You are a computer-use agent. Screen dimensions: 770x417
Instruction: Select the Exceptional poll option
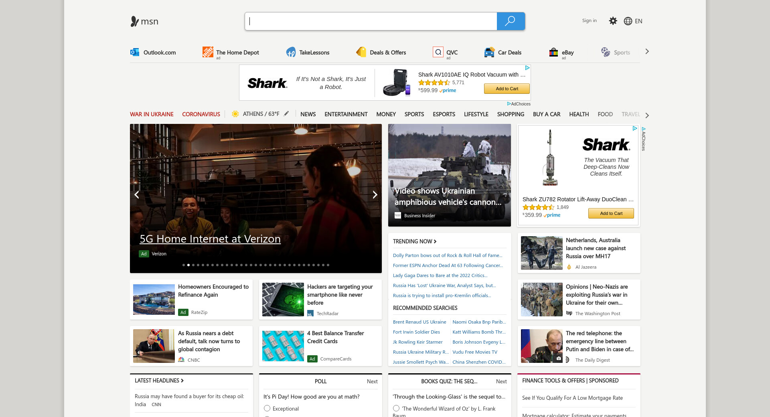pyautogui.click(x=267, y=408)
